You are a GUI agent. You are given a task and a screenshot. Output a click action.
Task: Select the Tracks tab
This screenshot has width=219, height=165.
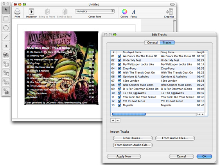click(167, 42)
